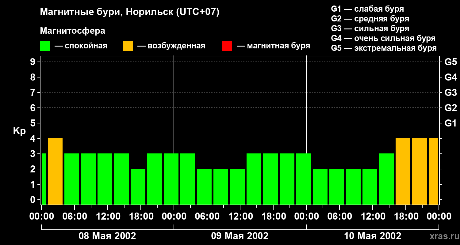This screenshot has height=245, width=460.
Task: Select the chart title 'Магнитные бури, Норильск (UTC+07)'
Action: click(x=130, y=13)
